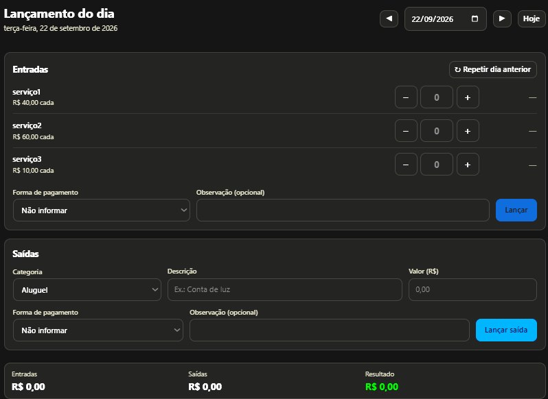This screenshot has height=399, width=548.
Task: Click the serviço2 quantity field
Action: coord(437,131)
